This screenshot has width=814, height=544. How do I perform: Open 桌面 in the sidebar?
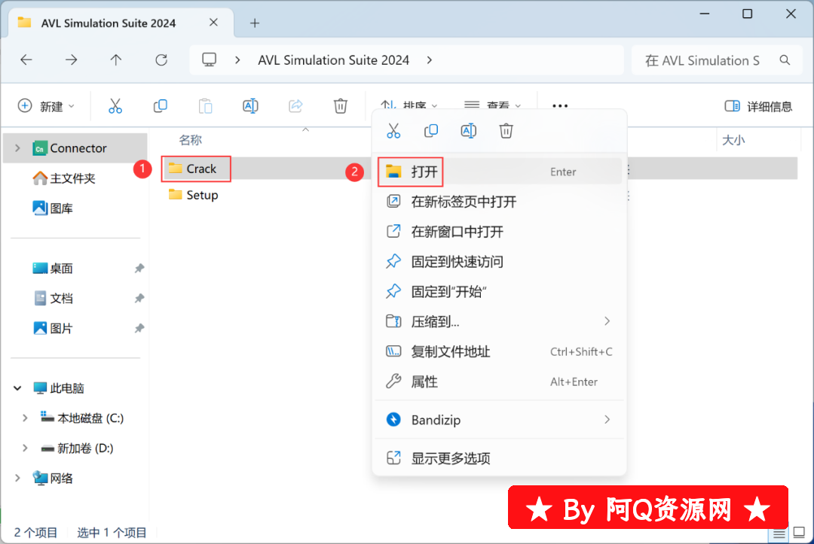click(53, 269)
